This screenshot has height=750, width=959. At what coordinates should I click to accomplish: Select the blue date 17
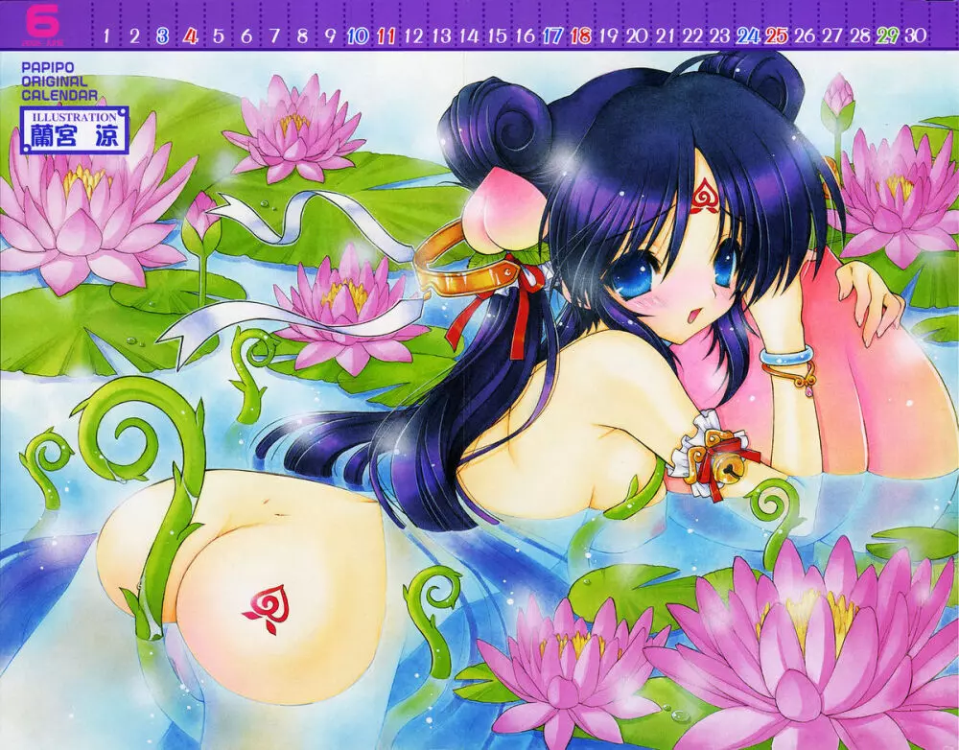tap(552, 36)
